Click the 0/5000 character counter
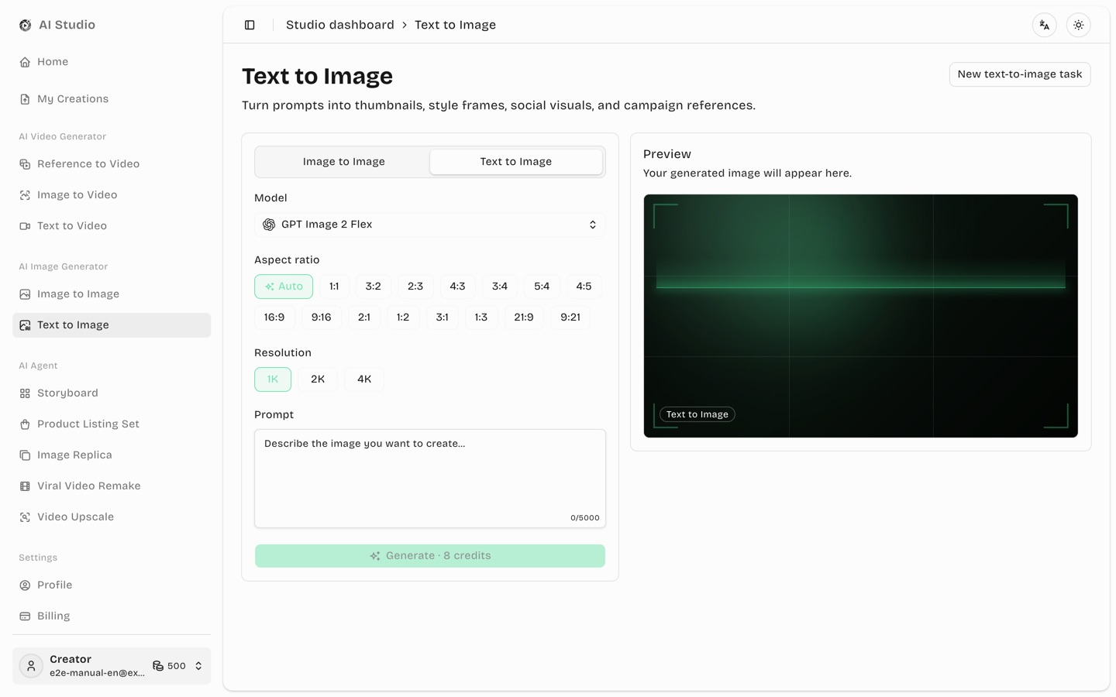 [x=585, y=518]
